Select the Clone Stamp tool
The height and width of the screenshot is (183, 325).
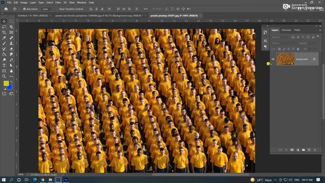pos(11,43)
